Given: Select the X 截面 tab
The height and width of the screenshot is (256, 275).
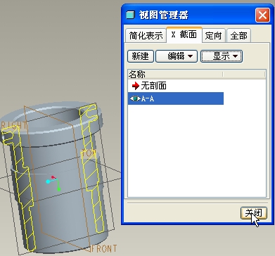Looking at the screenshot, I should coord(184,34).
